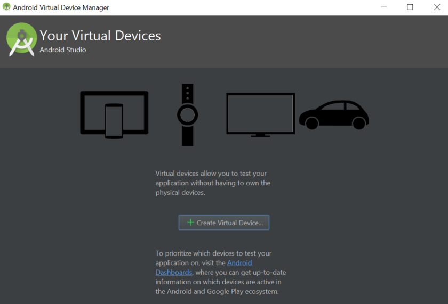Click the Android Studio logo in header

(21, 39)
